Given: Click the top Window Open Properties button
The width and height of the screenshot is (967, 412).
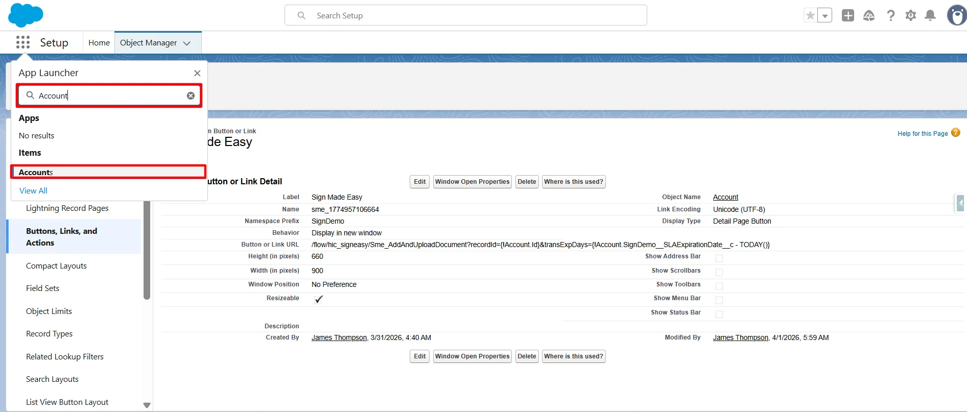Looking at the screenshot, I should 473,182.
